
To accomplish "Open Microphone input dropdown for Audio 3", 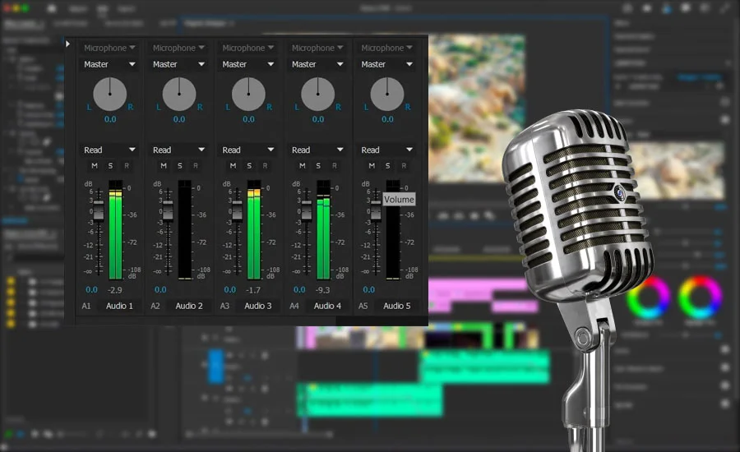I will (x=247, y=48).
